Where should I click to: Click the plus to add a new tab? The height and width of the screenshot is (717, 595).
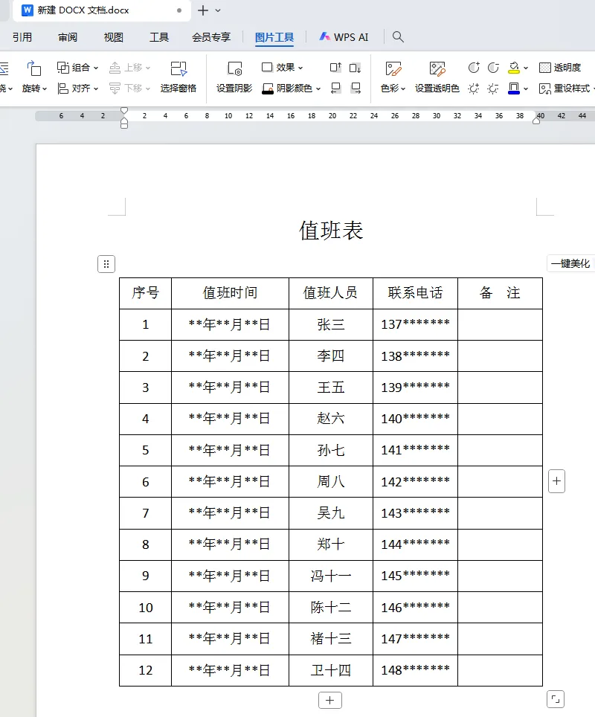click(203, 10)
